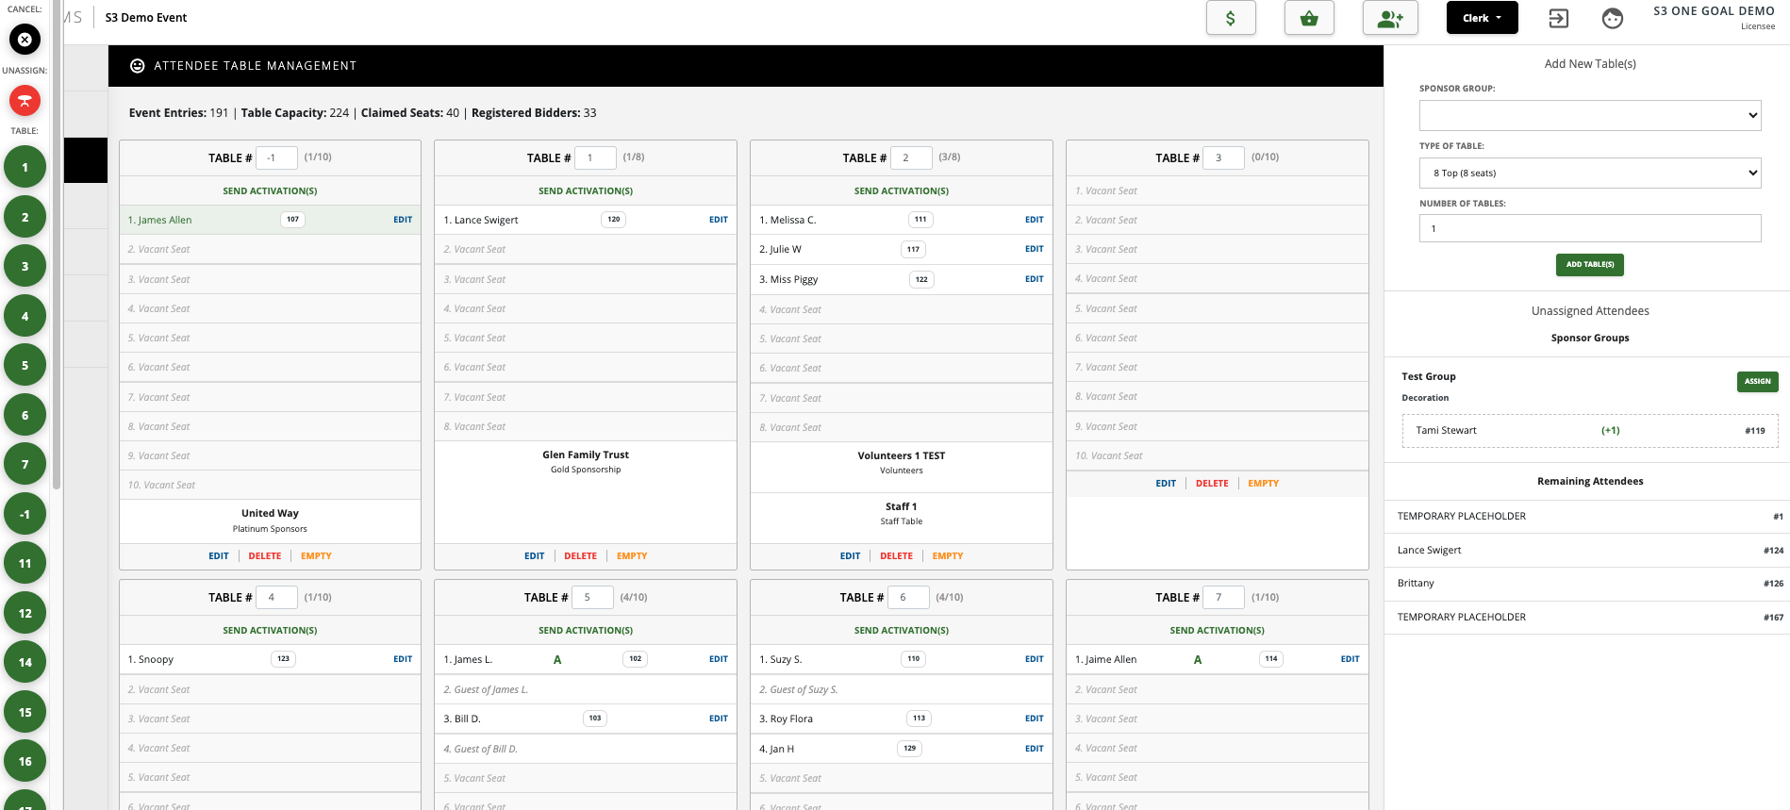This screenshot has height=810, width=1790.
Task: Edit Julie W seat entry
Action: coord(1035,249)
